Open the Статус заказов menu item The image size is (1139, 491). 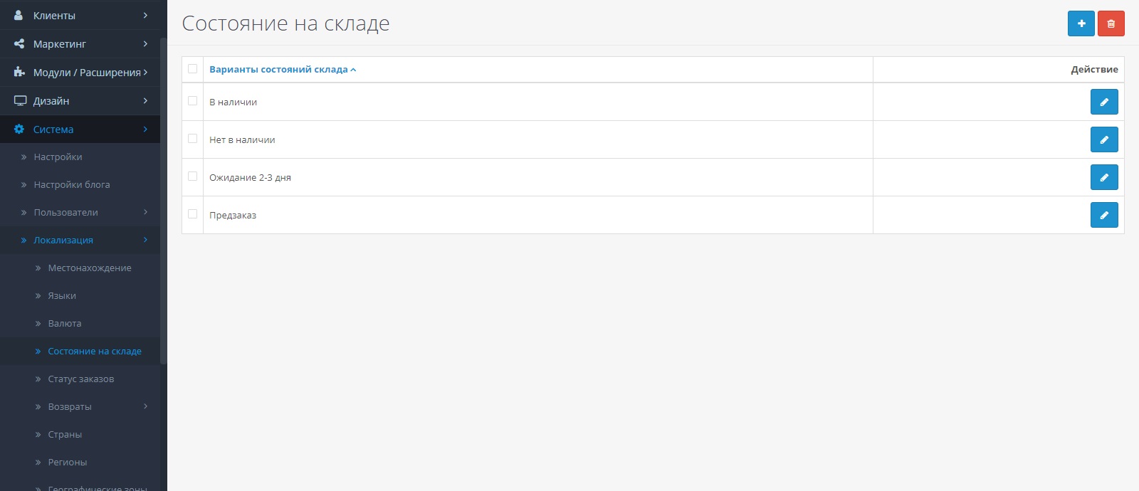coord(80,379)
